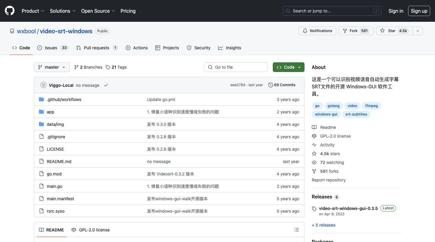Select the README tab in file viewer
The image size is (435, 242).
pos(51,230)
